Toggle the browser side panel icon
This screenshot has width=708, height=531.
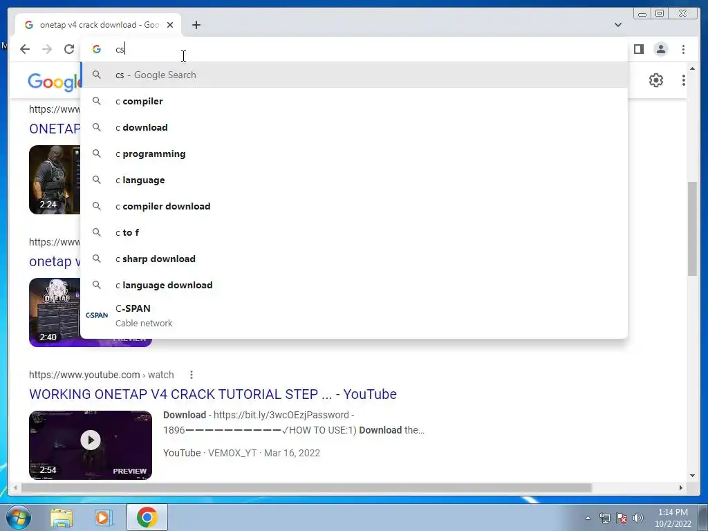pyautogui.click(x=638, y=49)
